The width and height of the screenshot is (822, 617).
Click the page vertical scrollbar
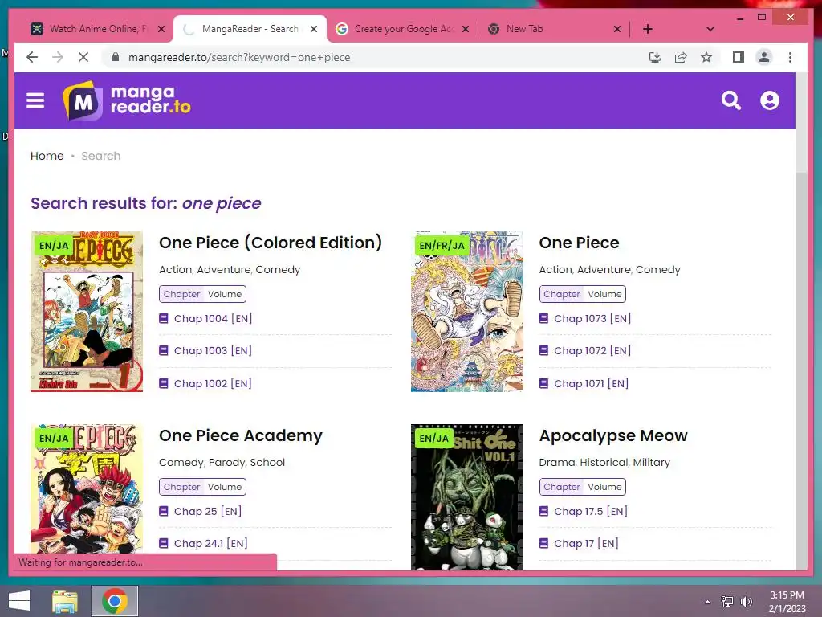(x=801, y=321)
